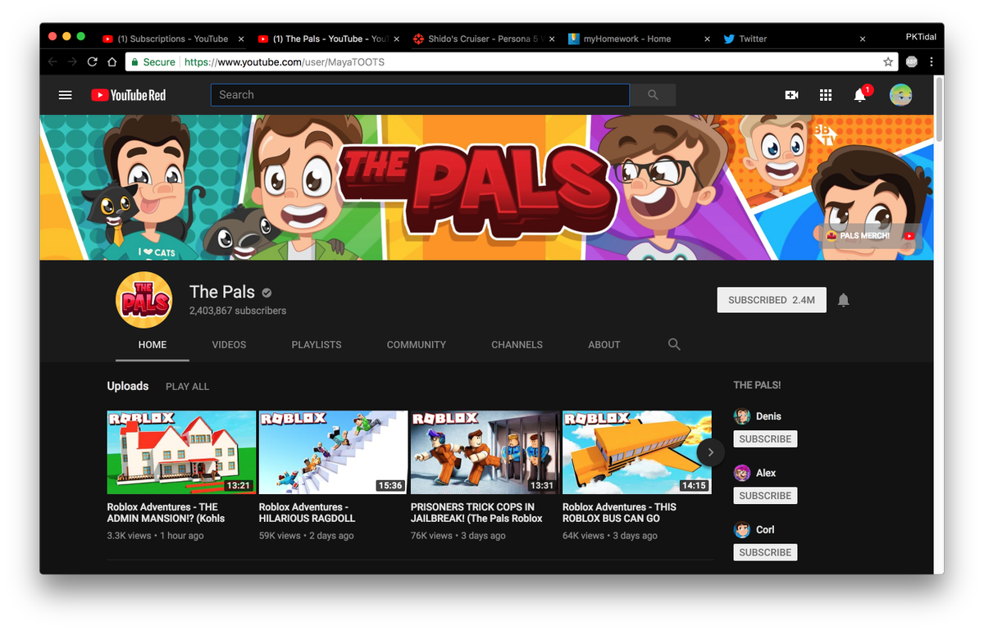Open notifications bell in the top bar
Screen dimensions: 984x631
pos(860,94)
